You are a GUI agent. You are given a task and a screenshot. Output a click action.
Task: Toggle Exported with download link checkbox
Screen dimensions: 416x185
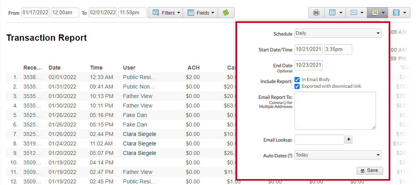coord(297,87)
